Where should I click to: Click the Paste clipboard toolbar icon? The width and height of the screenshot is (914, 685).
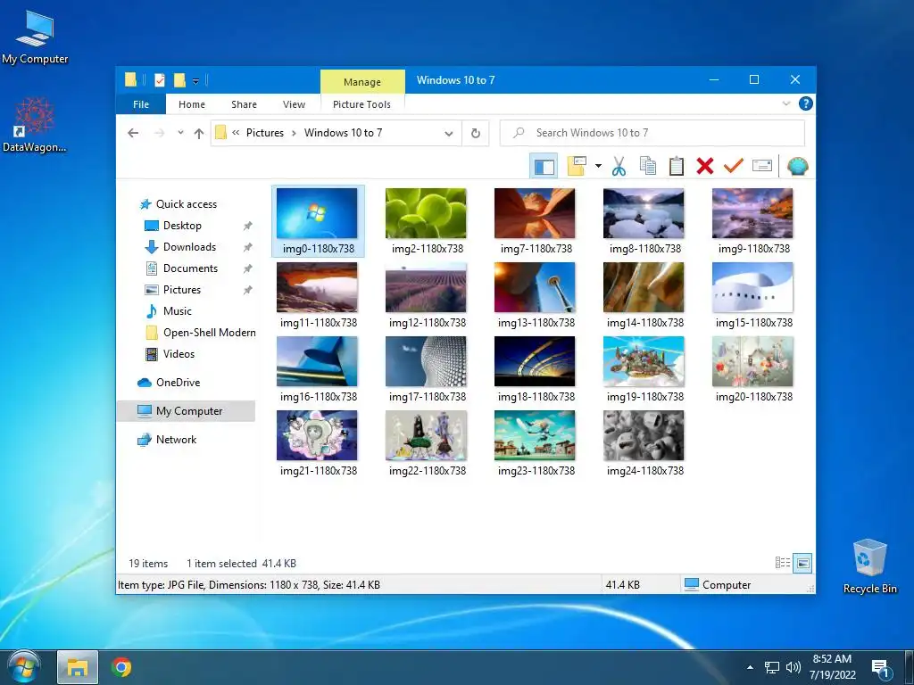(677, 167)
